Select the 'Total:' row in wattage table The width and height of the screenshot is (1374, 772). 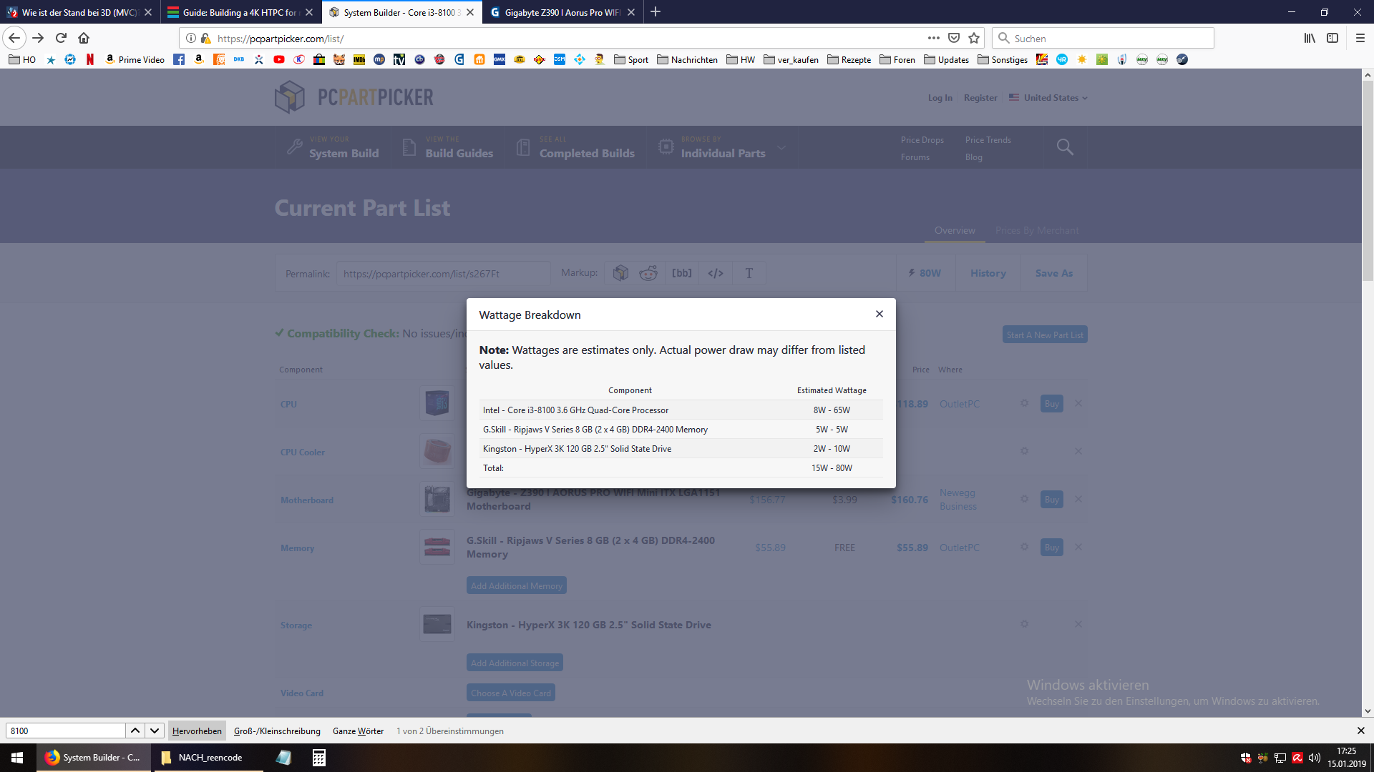pos(681,467)
